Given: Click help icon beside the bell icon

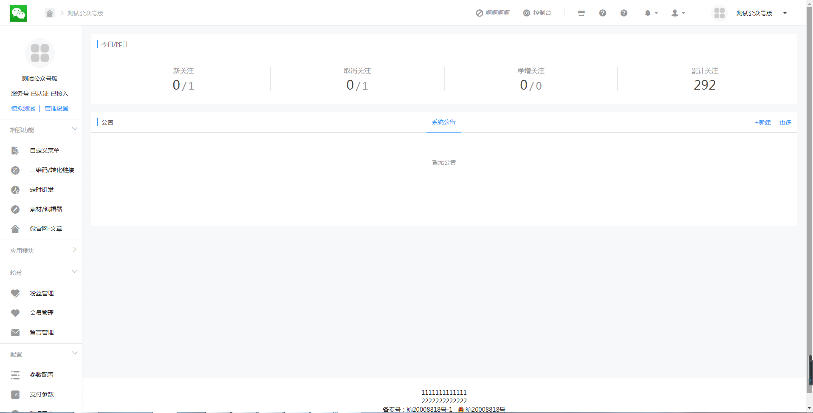Looking at the screenshot, I should click(x=624, y=13).
